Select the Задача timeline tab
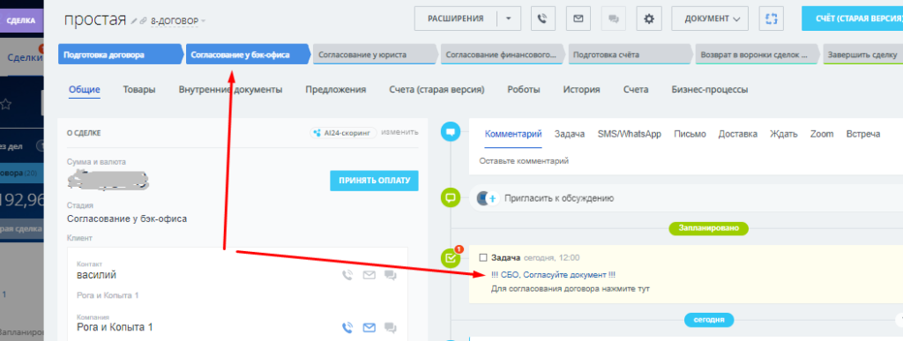Viewport: 903px width, 341px height. 570,134
